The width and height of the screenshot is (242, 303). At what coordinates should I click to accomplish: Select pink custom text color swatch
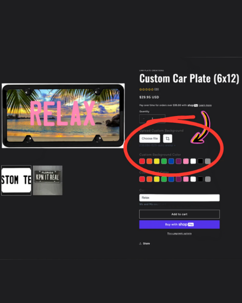point(186,179)
